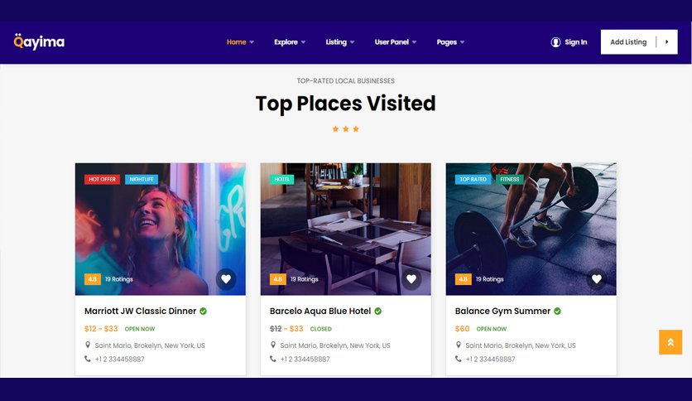
Task: Click the back-to-top arrow button
Action: tap(670, 342)
